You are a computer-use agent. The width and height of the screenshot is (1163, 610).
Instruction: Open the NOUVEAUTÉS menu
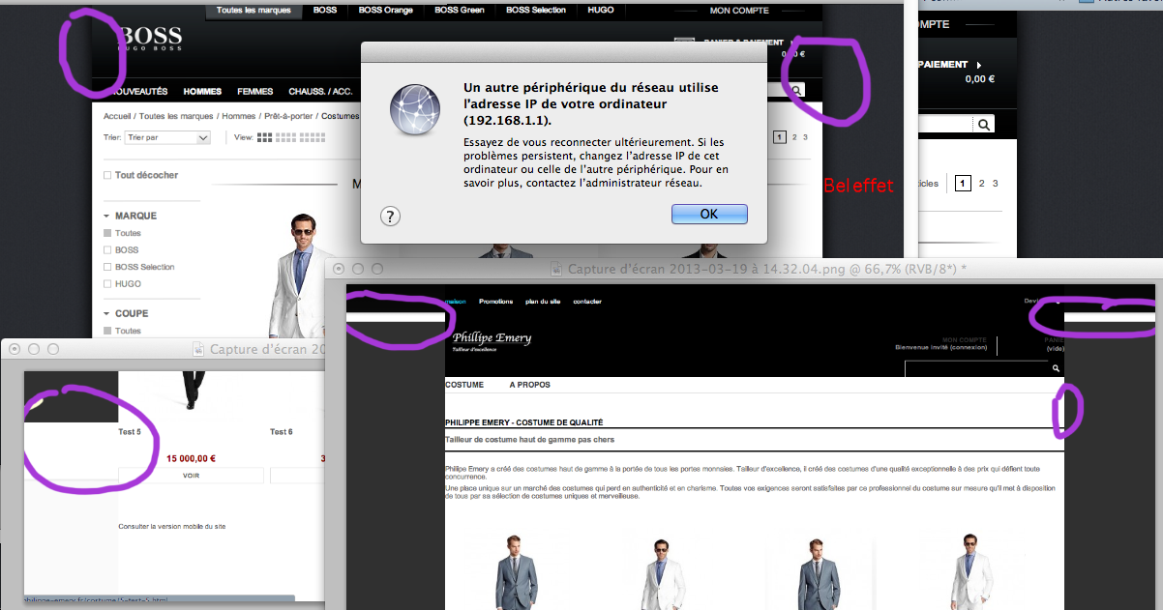click(140, 92)
